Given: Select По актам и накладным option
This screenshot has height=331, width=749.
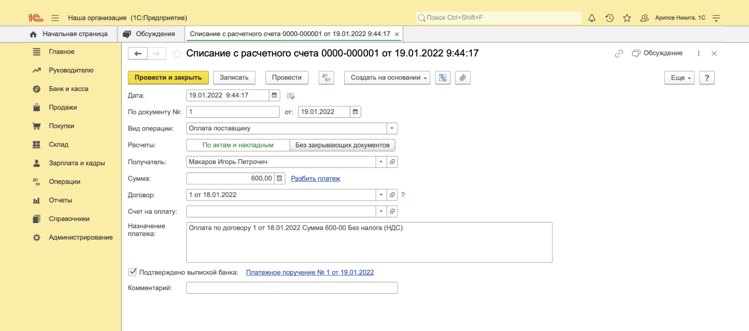Looking at the screenshot, I should pos(238,145).
